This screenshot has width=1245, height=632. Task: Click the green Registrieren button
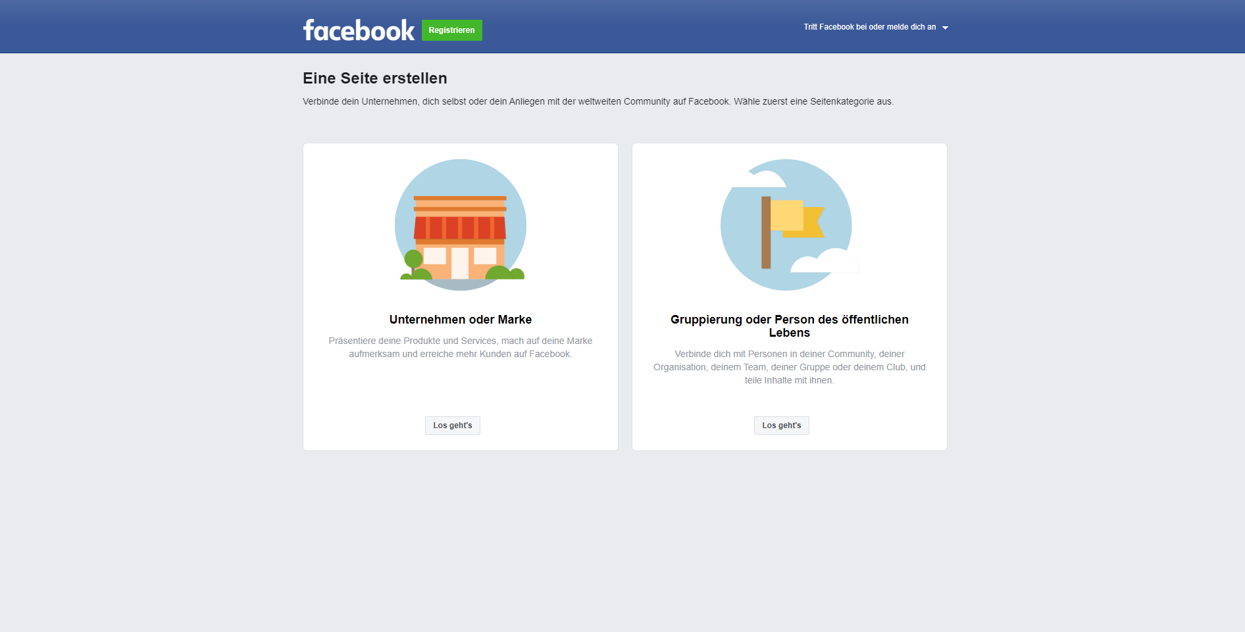(x=451, y=30)
